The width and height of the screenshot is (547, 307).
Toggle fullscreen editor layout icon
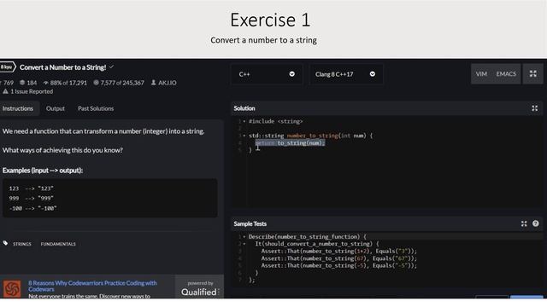(x=532, y=74)
